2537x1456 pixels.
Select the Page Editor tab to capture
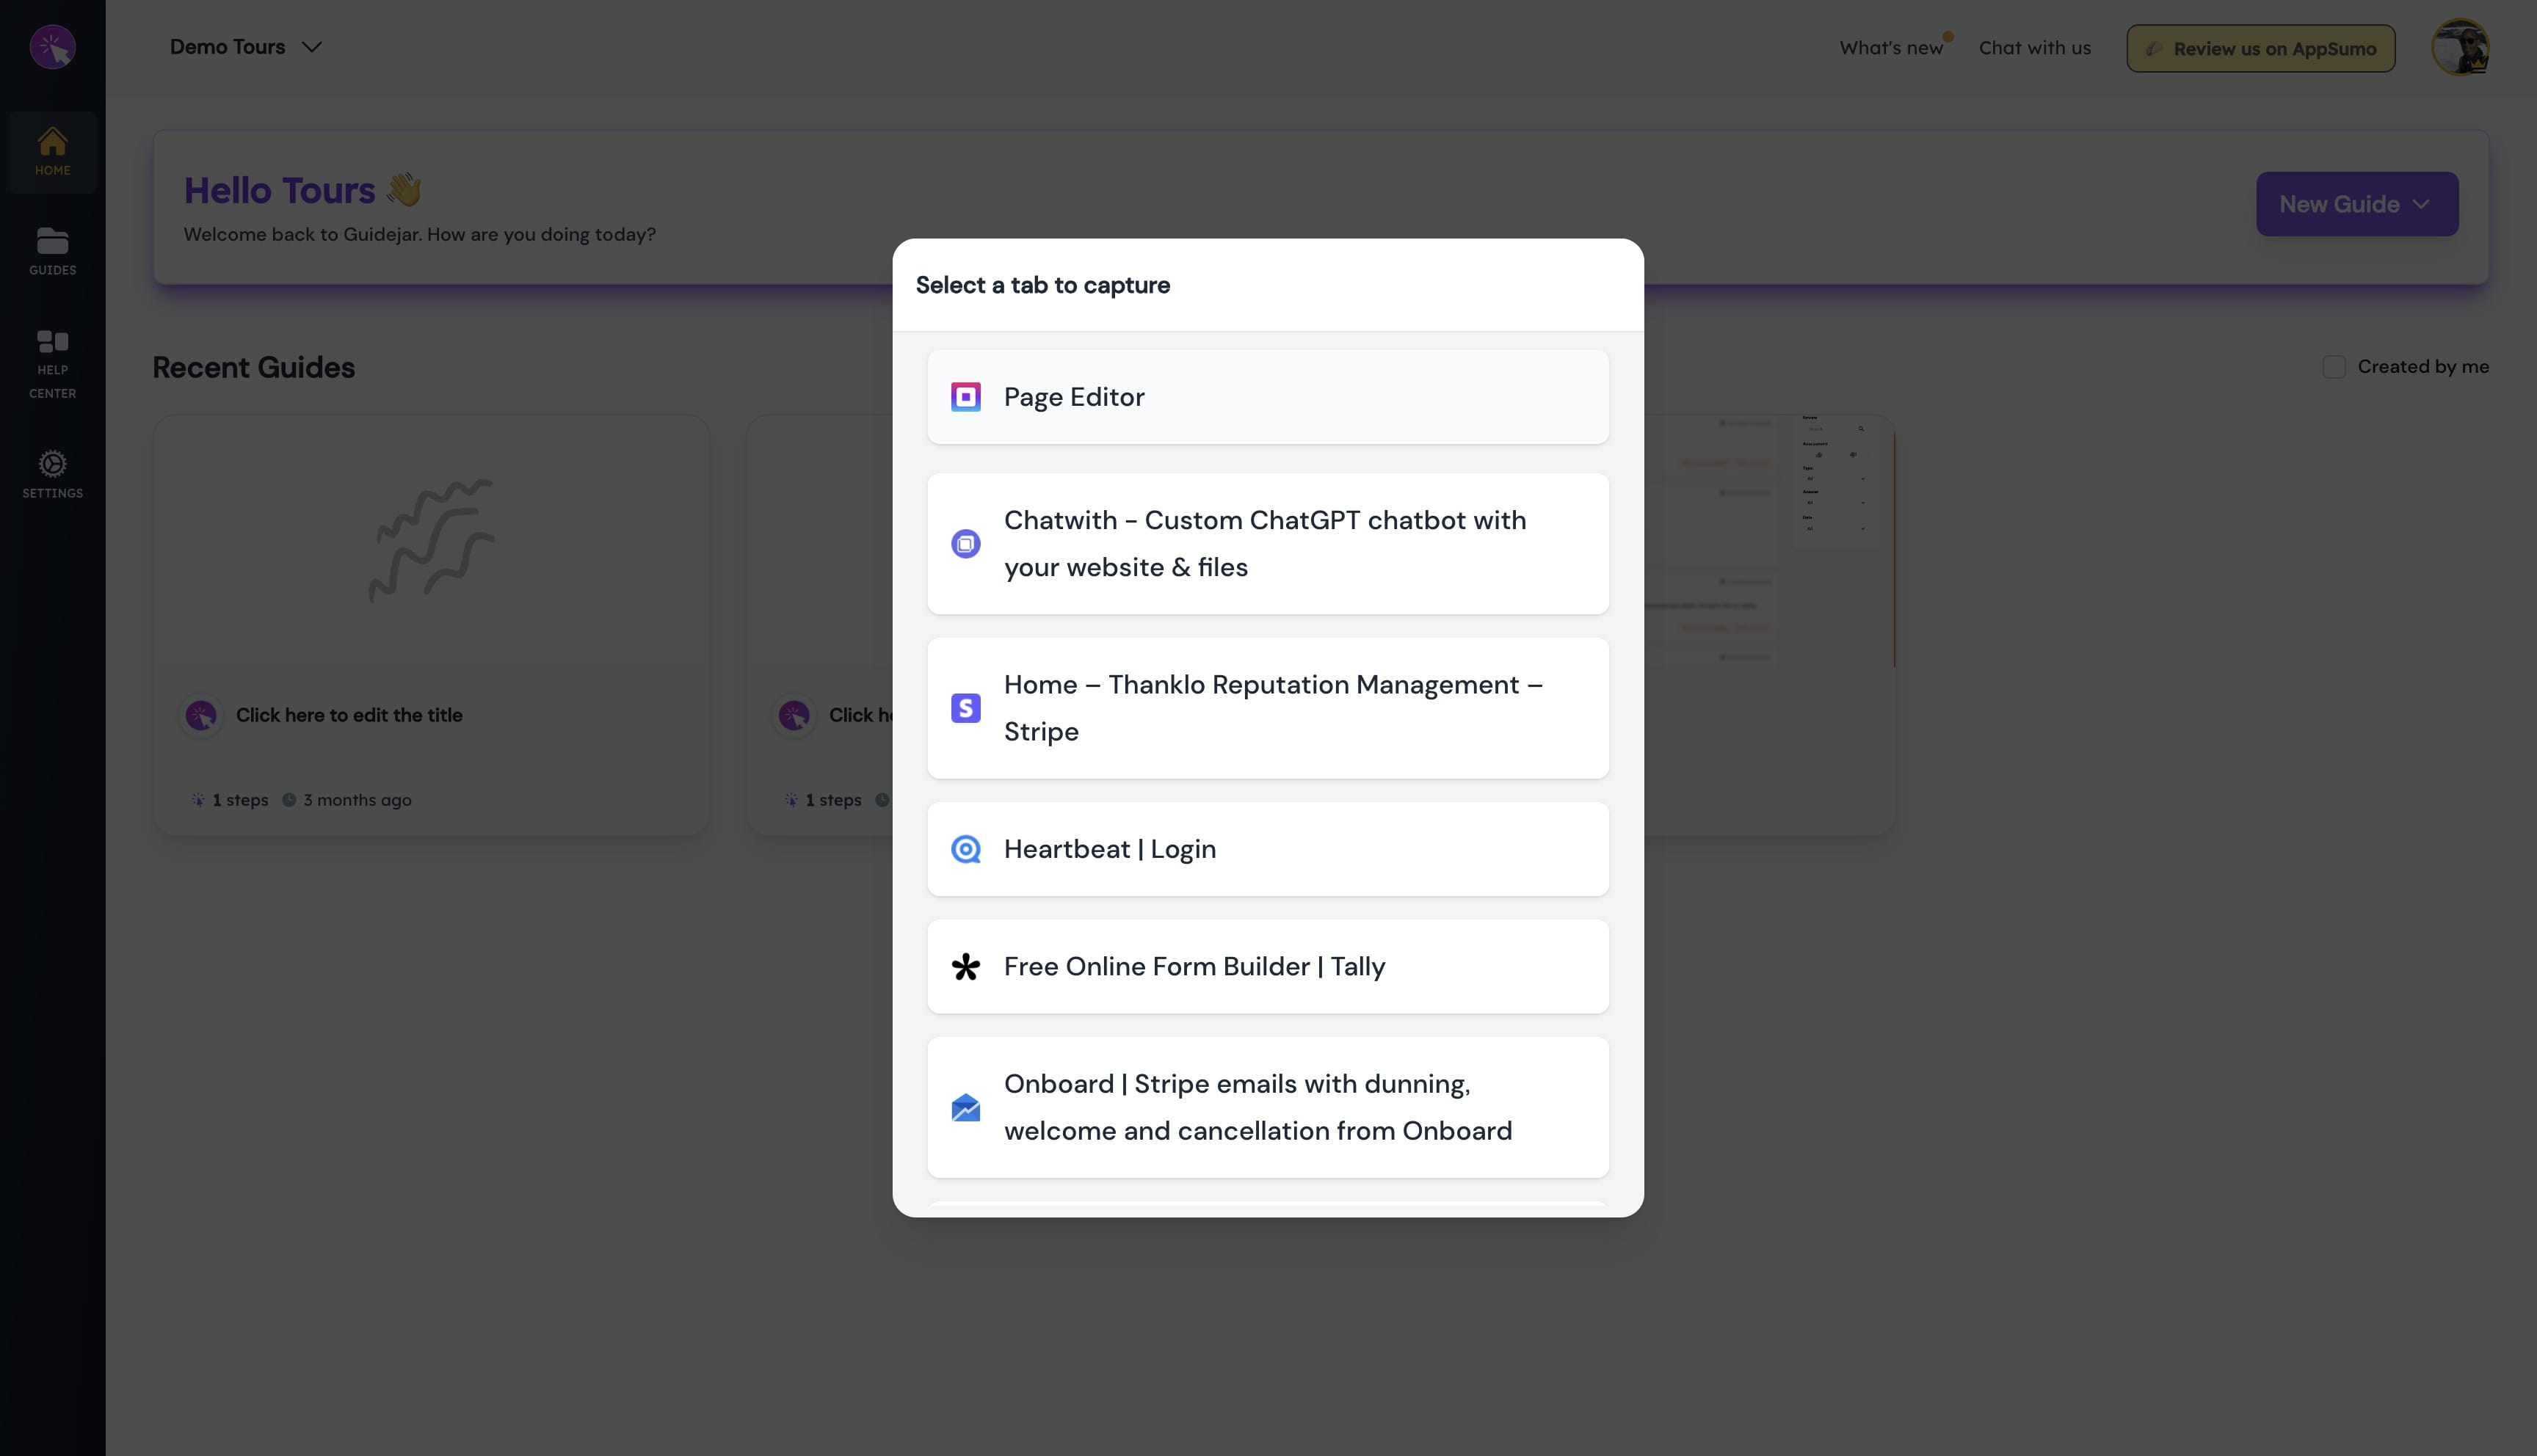click(1267, 396)
